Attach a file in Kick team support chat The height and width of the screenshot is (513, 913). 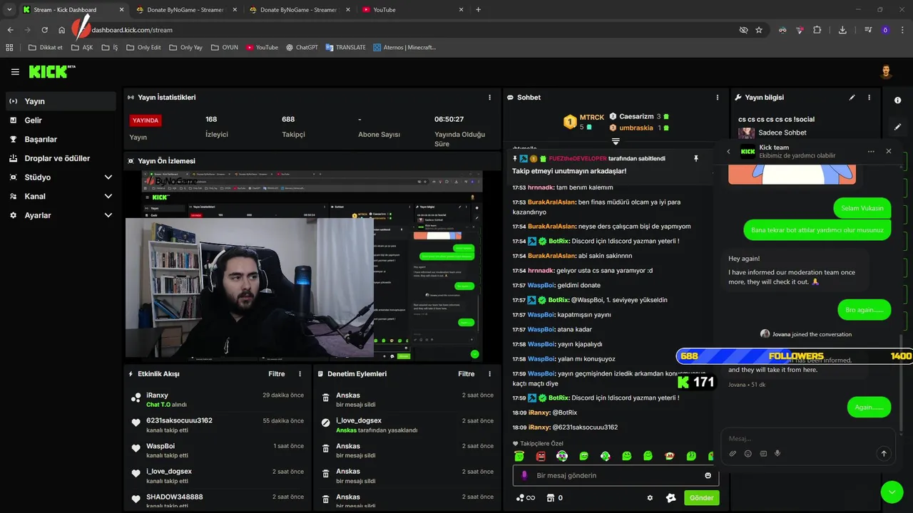point(733,454)
